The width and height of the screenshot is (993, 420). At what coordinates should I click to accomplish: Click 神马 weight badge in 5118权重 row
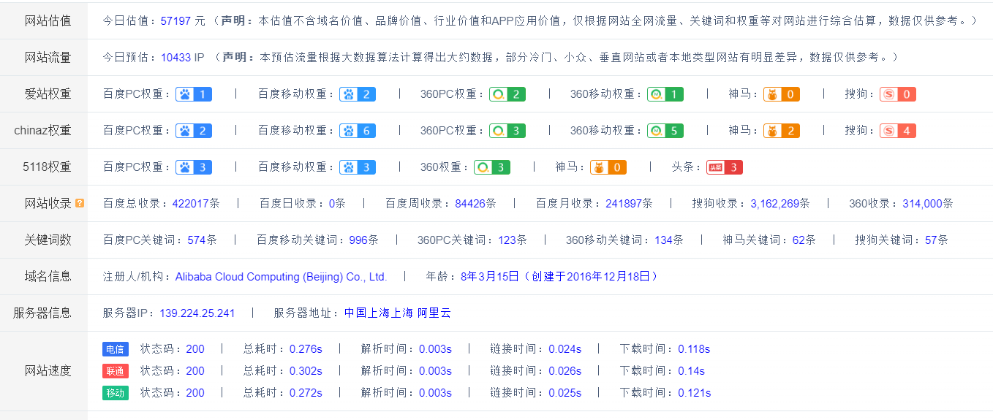(608, 167)
